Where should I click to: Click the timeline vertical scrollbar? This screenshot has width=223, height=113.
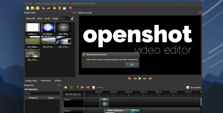tap(201, 102)
